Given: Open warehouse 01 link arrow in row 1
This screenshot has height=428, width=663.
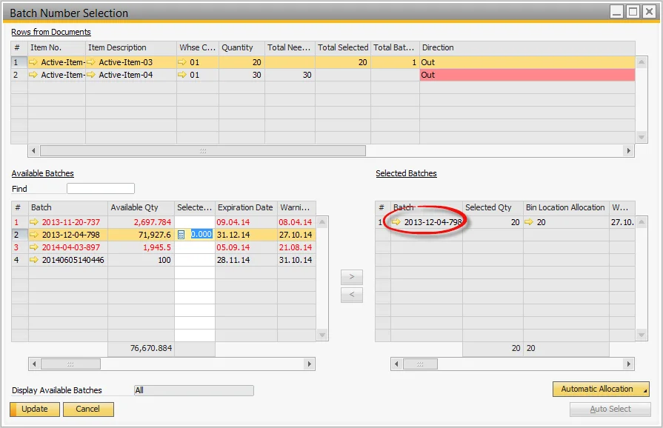Looking at the screenshot, I should 182,62.
